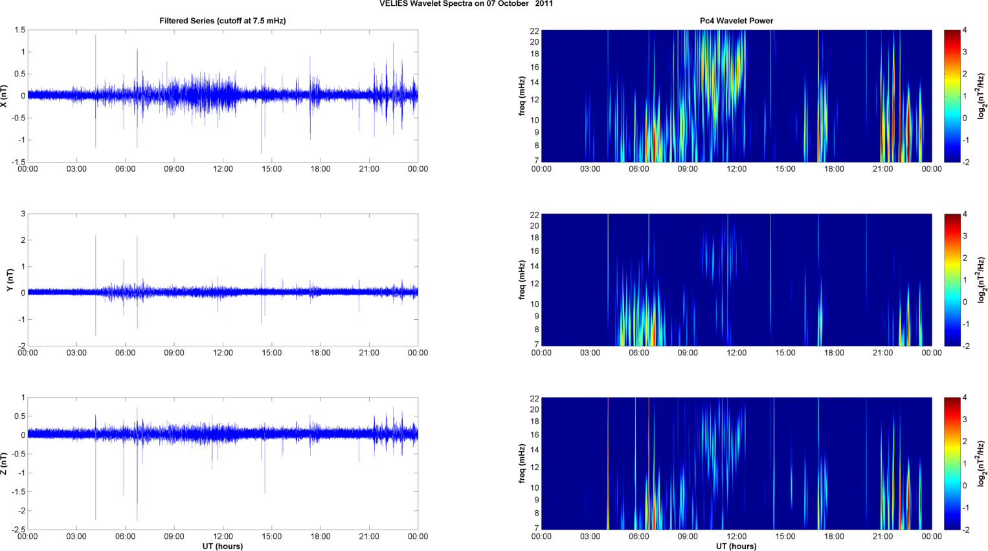Select the bottom Pc4 wavelet power spectrogram
Screen dimensions: 988x551
[x=736, y=464]
